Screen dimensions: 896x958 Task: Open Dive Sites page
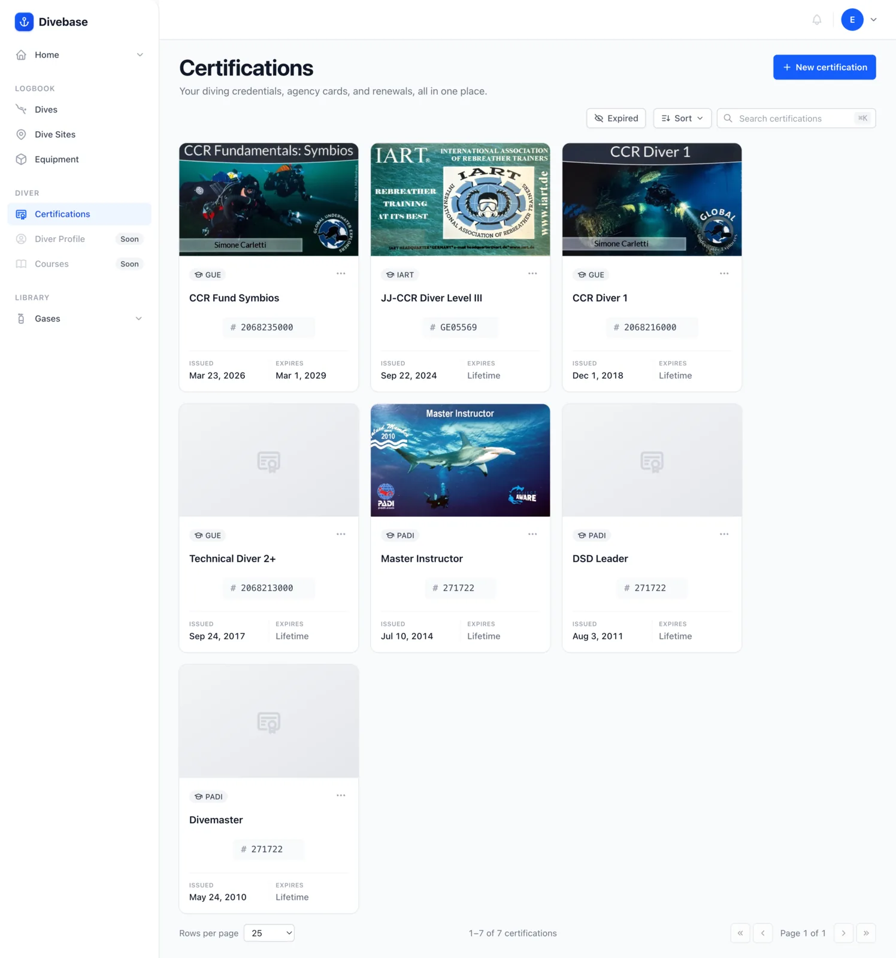(x=79, y=135)
